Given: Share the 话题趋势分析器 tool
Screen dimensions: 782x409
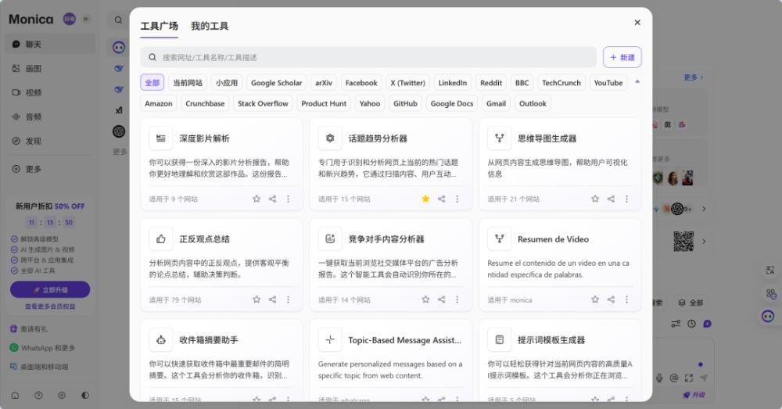Looking at the screenshot, I should [x=441, y=199].
